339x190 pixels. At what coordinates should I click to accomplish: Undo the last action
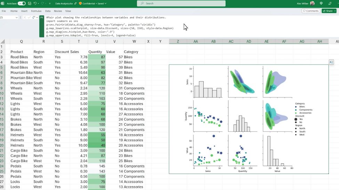[35, 3]
